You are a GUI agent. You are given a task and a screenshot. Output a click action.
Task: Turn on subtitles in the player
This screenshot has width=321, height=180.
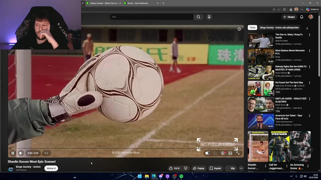click(215, 153)
